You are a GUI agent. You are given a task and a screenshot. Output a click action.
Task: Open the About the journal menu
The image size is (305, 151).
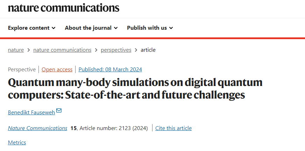click(91, 28)
